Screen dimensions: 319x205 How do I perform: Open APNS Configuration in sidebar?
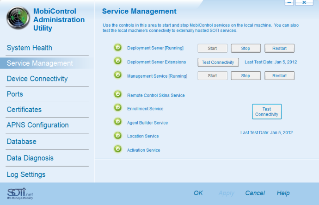[37, 125]
